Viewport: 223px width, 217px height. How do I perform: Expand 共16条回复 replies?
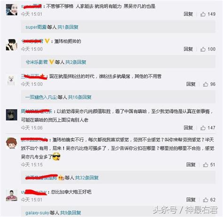pyautogui.click(x=80, y=97)
